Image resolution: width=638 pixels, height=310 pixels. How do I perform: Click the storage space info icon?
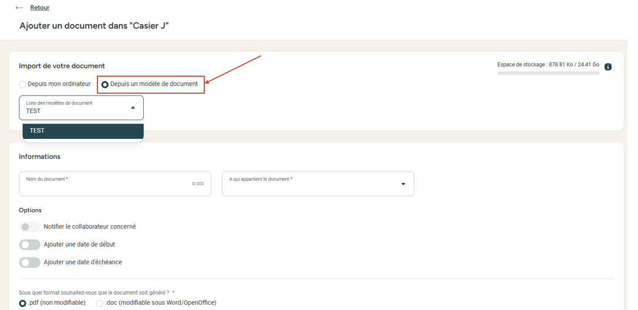(x=608, y=67)
